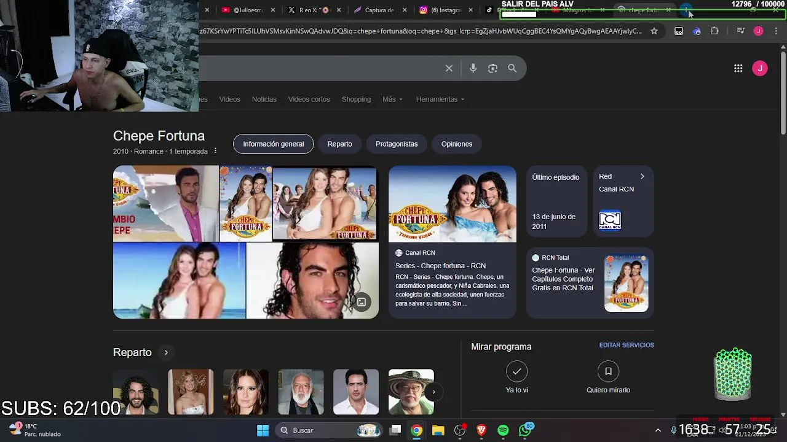Viewport: 787px width, 442px height.
Task: Open Spotify from the taskbar
Action: coord(503,430)
